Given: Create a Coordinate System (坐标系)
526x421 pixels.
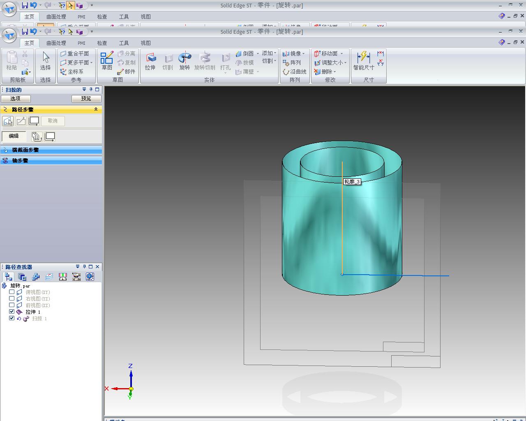Looking at the screenshot, I should [x=72, y=72].
